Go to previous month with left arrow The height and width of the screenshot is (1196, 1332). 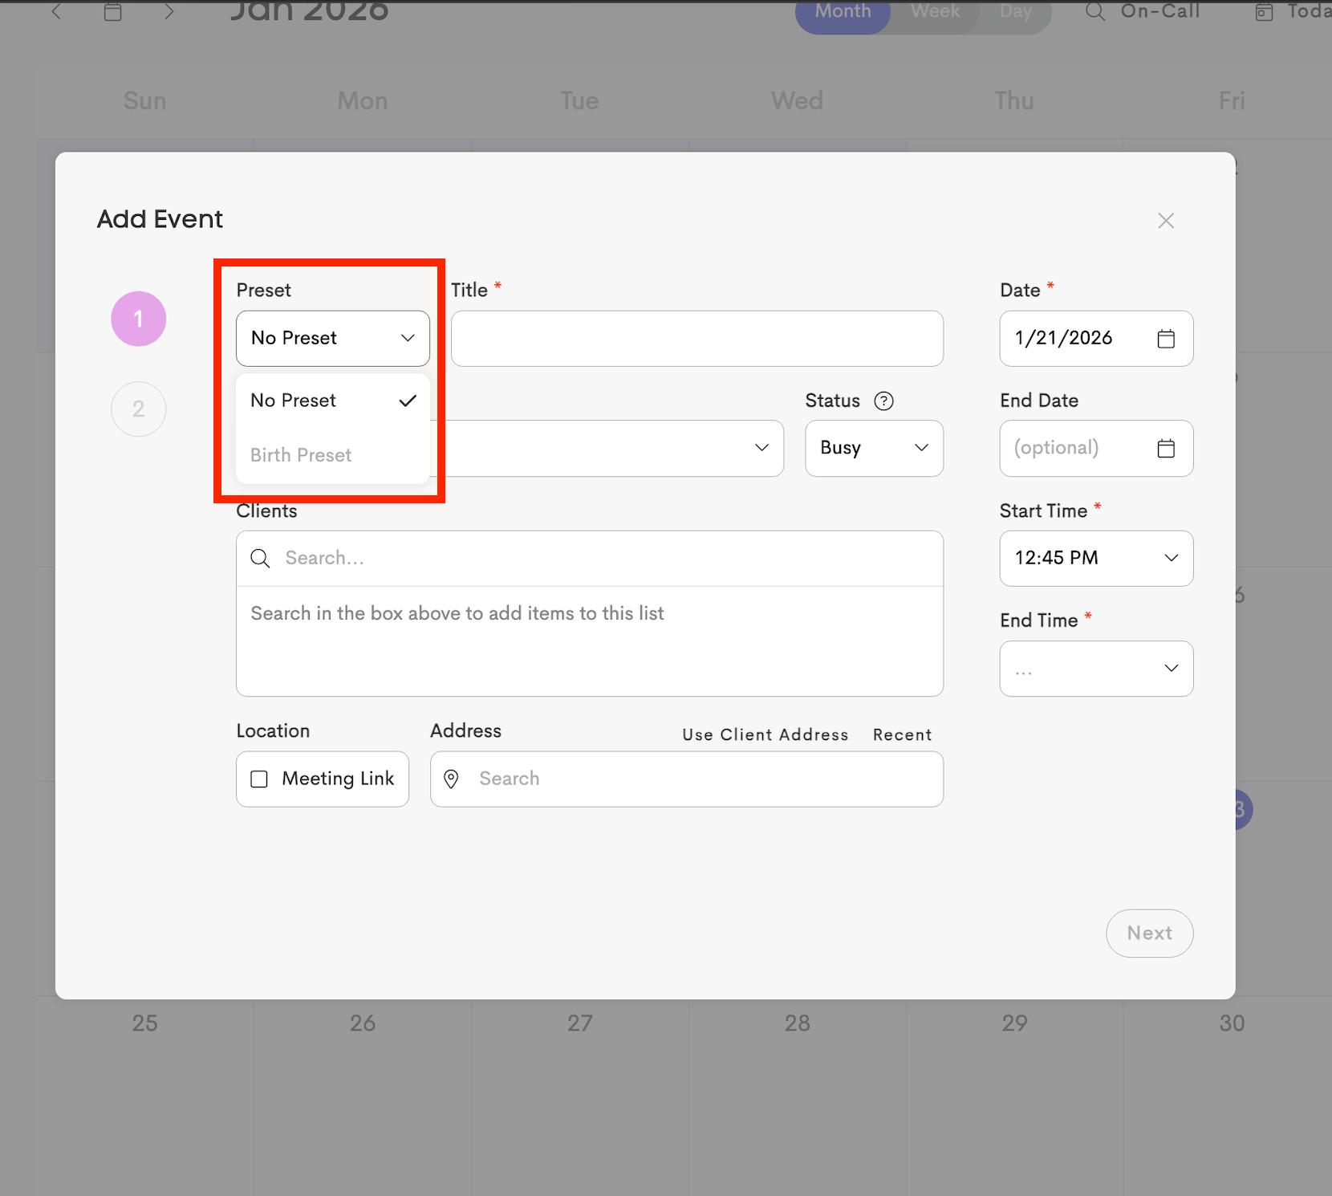pos(56,11)
